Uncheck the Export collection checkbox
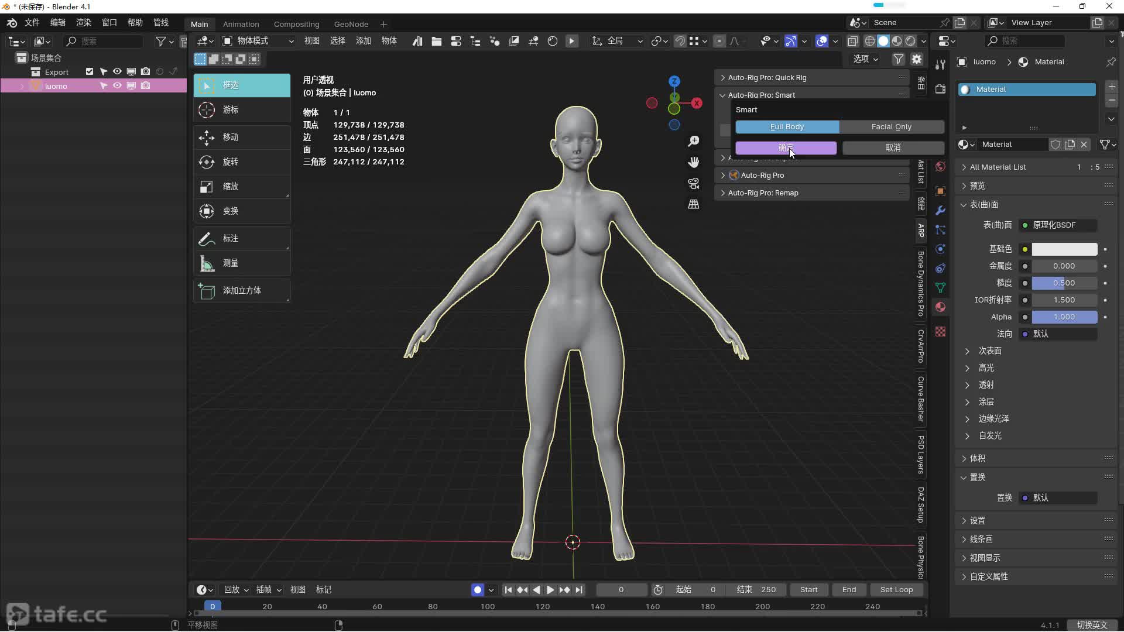Screen dimensions: 1124x632 (90, 72)
